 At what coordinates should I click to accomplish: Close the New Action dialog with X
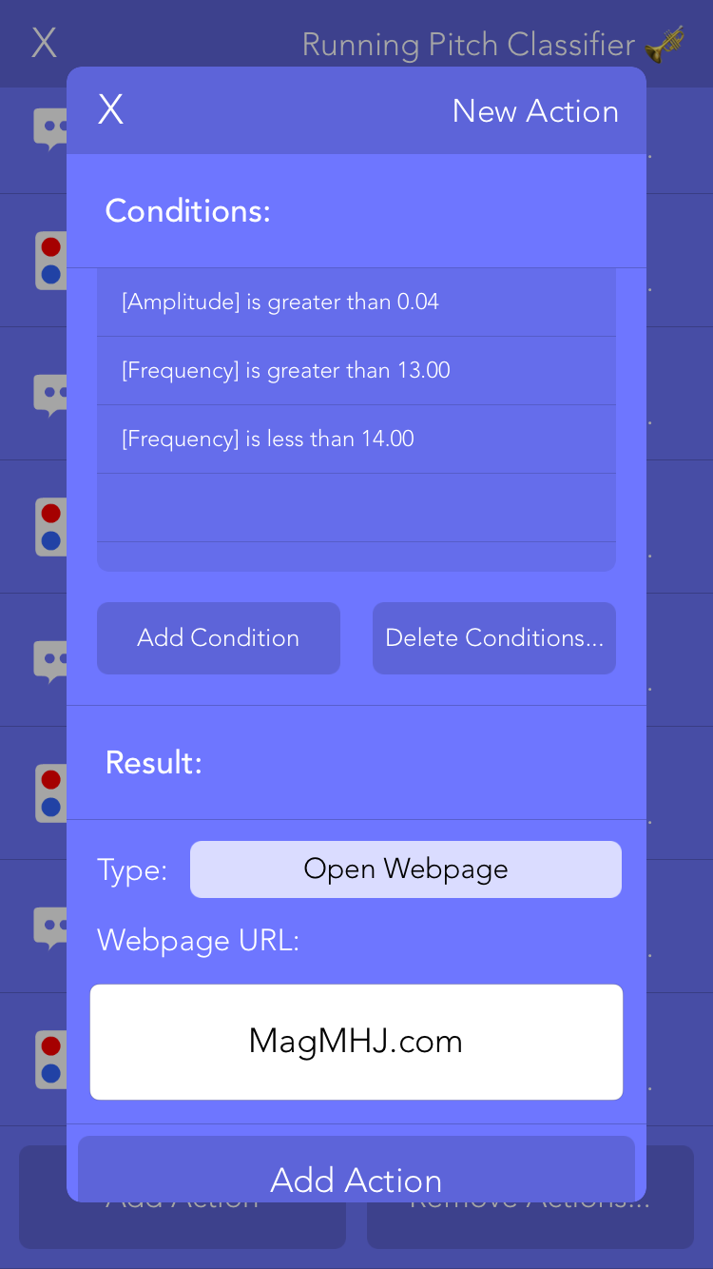110,110
